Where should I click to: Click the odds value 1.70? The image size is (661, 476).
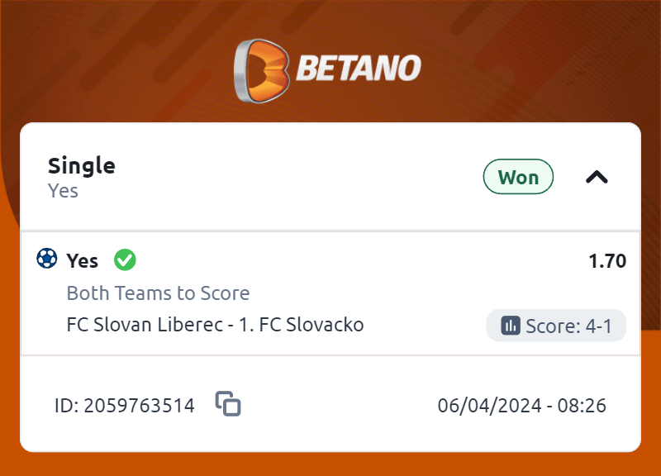click(607, 261)
